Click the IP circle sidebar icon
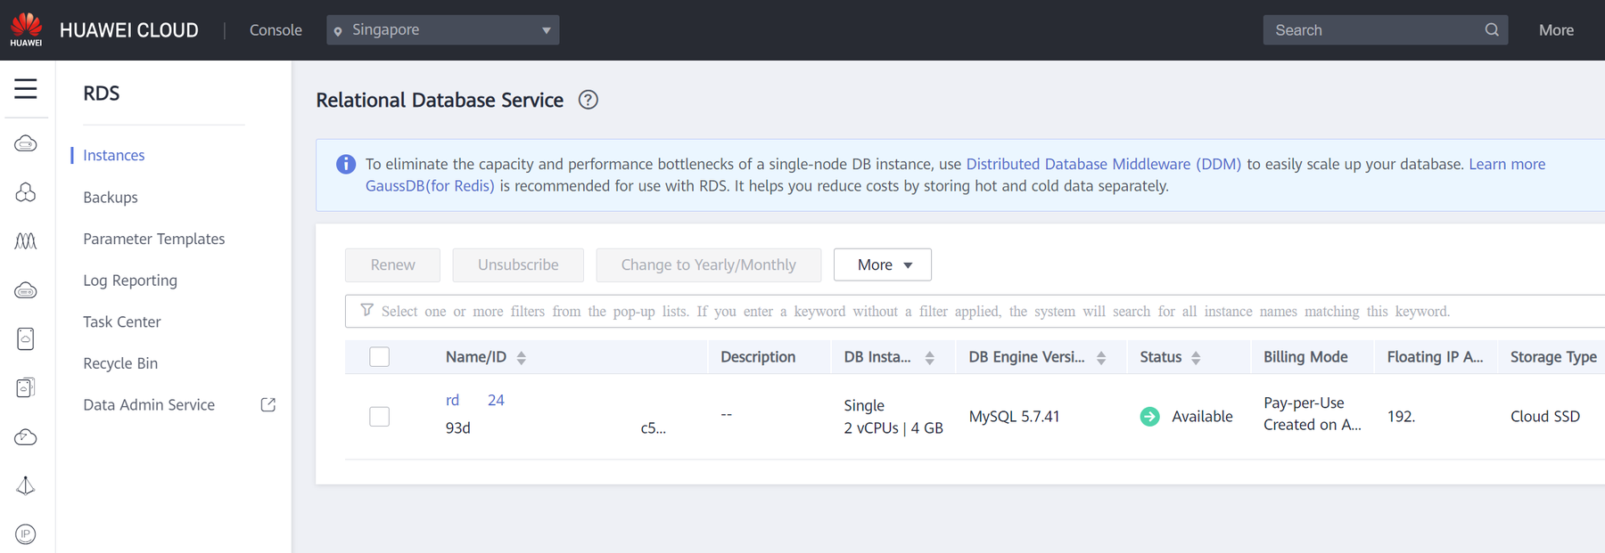Viewport: 1605px width, 553px height. [26, 534]
